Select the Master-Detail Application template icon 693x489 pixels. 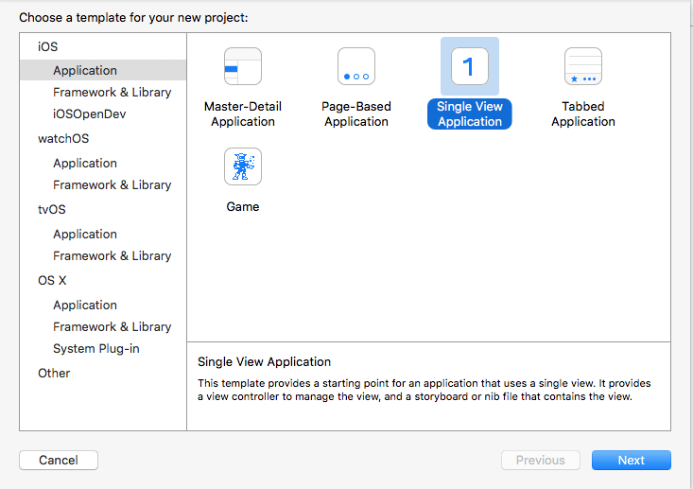coord(243,67)
